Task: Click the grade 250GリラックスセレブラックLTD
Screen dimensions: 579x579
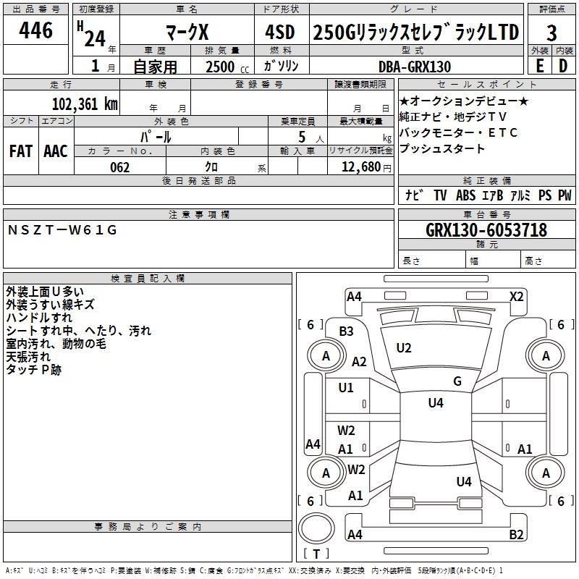Action: (416, 32)
